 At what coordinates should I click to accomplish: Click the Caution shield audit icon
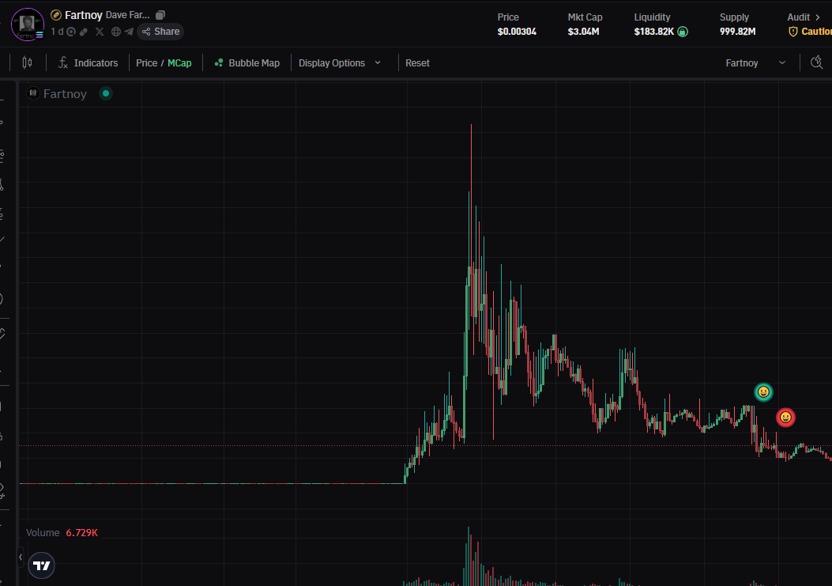pyautogui.click(x=792, y=32)
